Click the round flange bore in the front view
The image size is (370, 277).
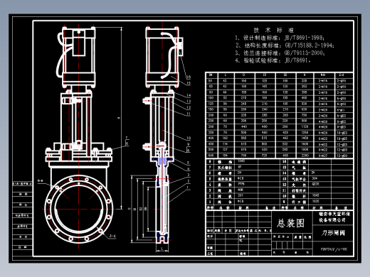pyautogui.click(x=79, y=209)
